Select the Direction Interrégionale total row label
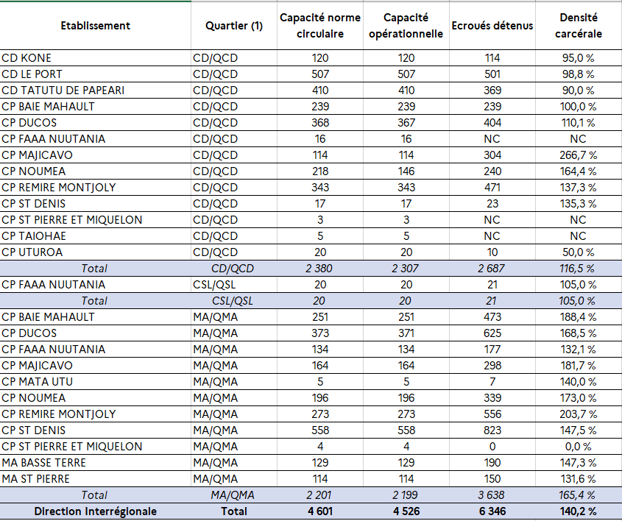Image resolution: width=622 pixels, height=521 pixels. 95,511
